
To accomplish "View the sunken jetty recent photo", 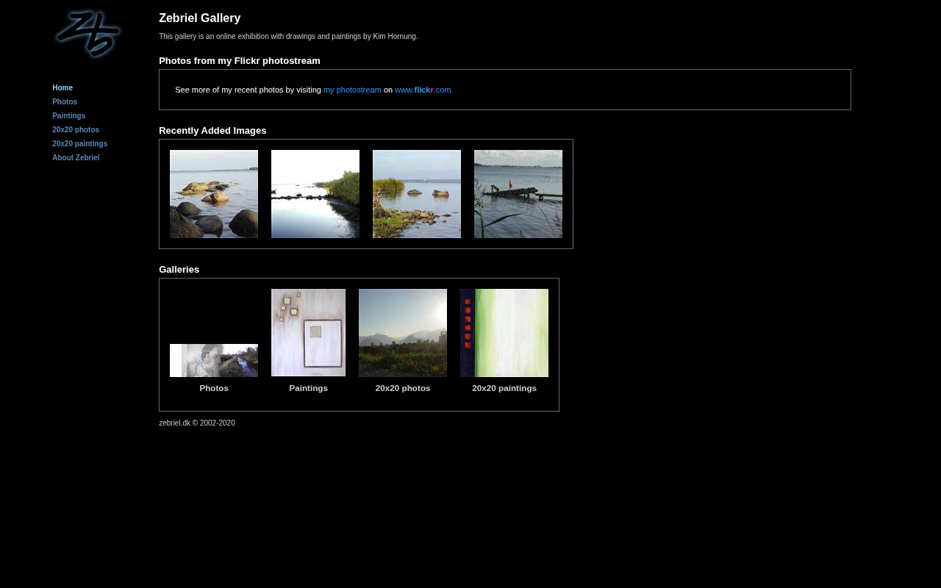I will (x=518, y=194).
